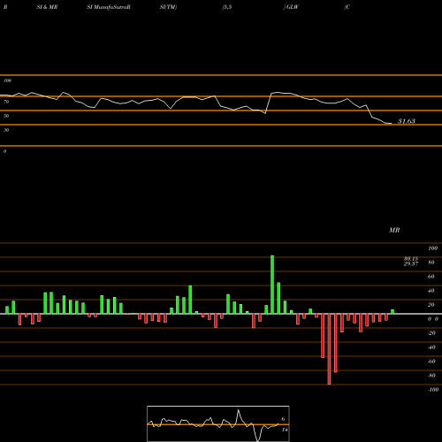The height and width of the screenshot is (442, 442).
Task: Click the '-80' label on MR axis
Action: pyautogui.click(x=431, y=376)
